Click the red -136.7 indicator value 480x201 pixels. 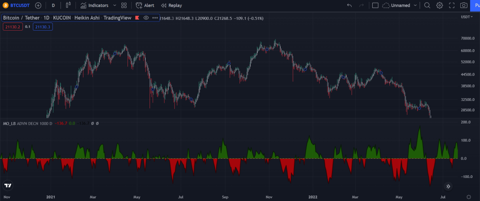pyautogui.click(x=61, y=124)
